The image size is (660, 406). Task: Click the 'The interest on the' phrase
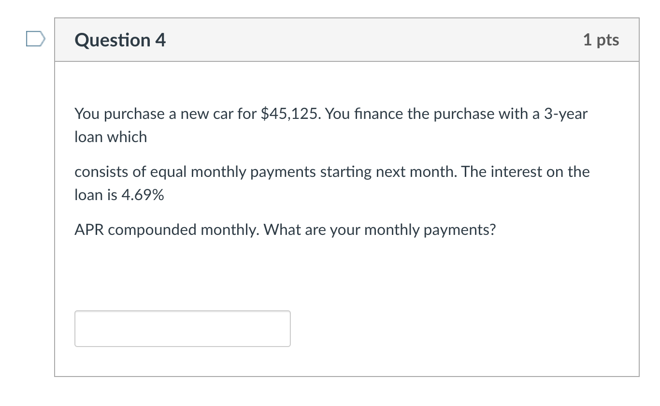click(526, 172)
